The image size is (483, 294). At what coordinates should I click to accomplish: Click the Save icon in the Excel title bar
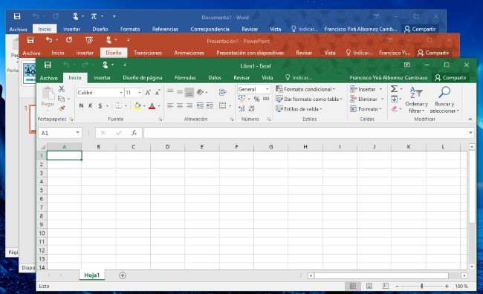(48, 65)
